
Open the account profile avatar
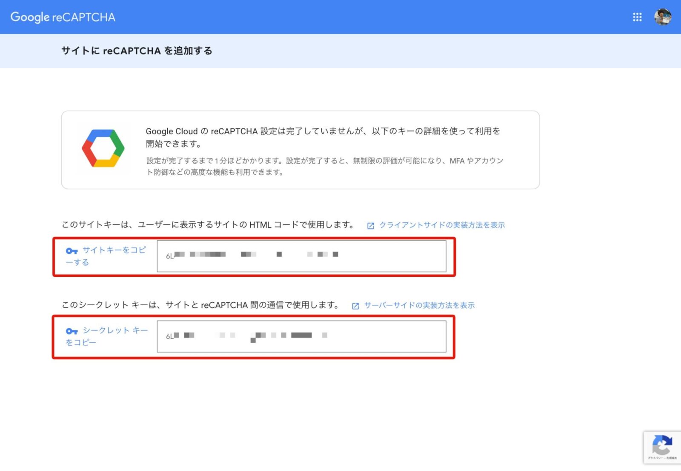tap(663, 17)
